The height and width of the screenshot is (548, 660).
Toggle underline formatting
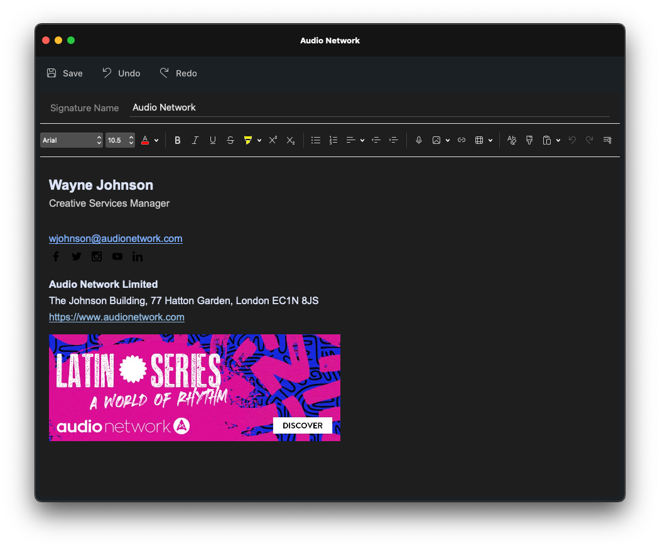click(x=213, y=140)
